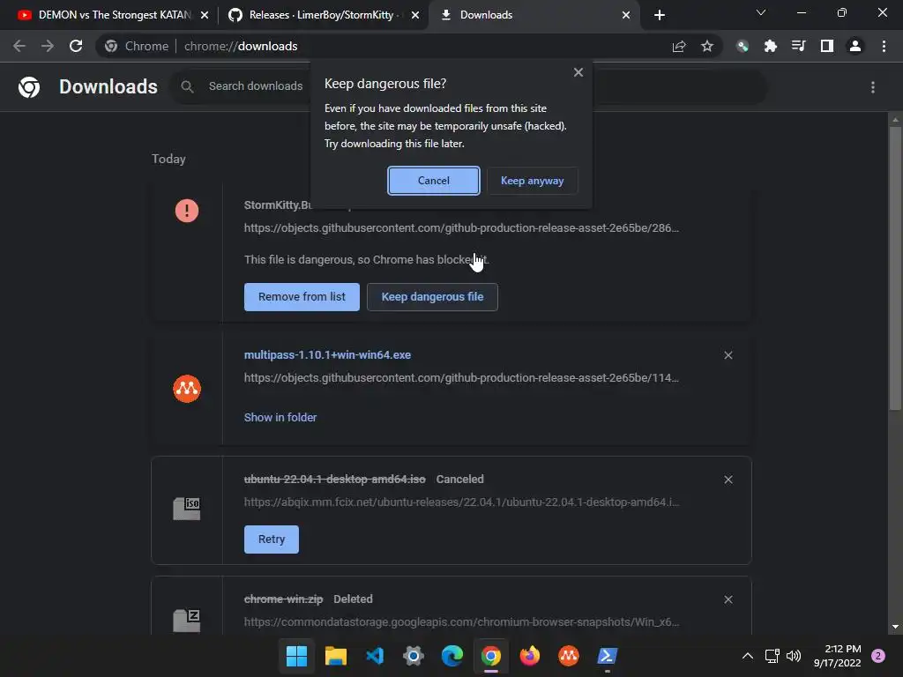Open Settings gear from the taskbar
Viewport: 903px width, 677px height.
point(414,656)
